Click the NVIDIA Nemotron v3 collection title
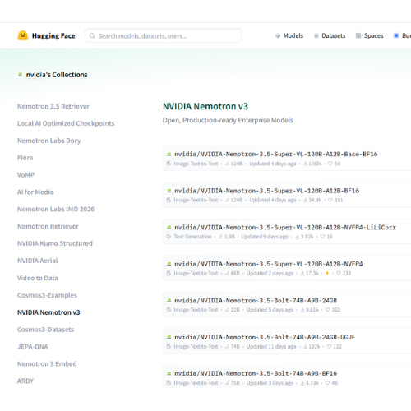411x411 pixels. tap(205, 106)
